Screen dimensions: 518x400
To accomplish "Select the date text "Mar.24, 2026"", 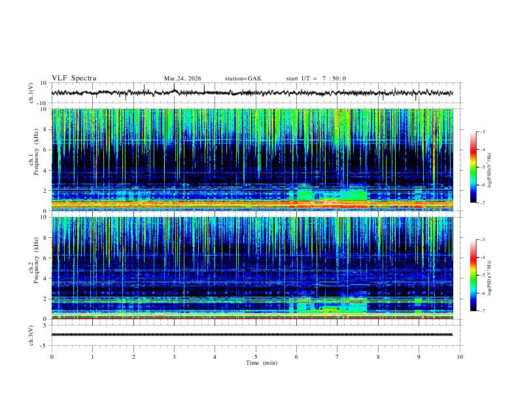I will point(182,78).
